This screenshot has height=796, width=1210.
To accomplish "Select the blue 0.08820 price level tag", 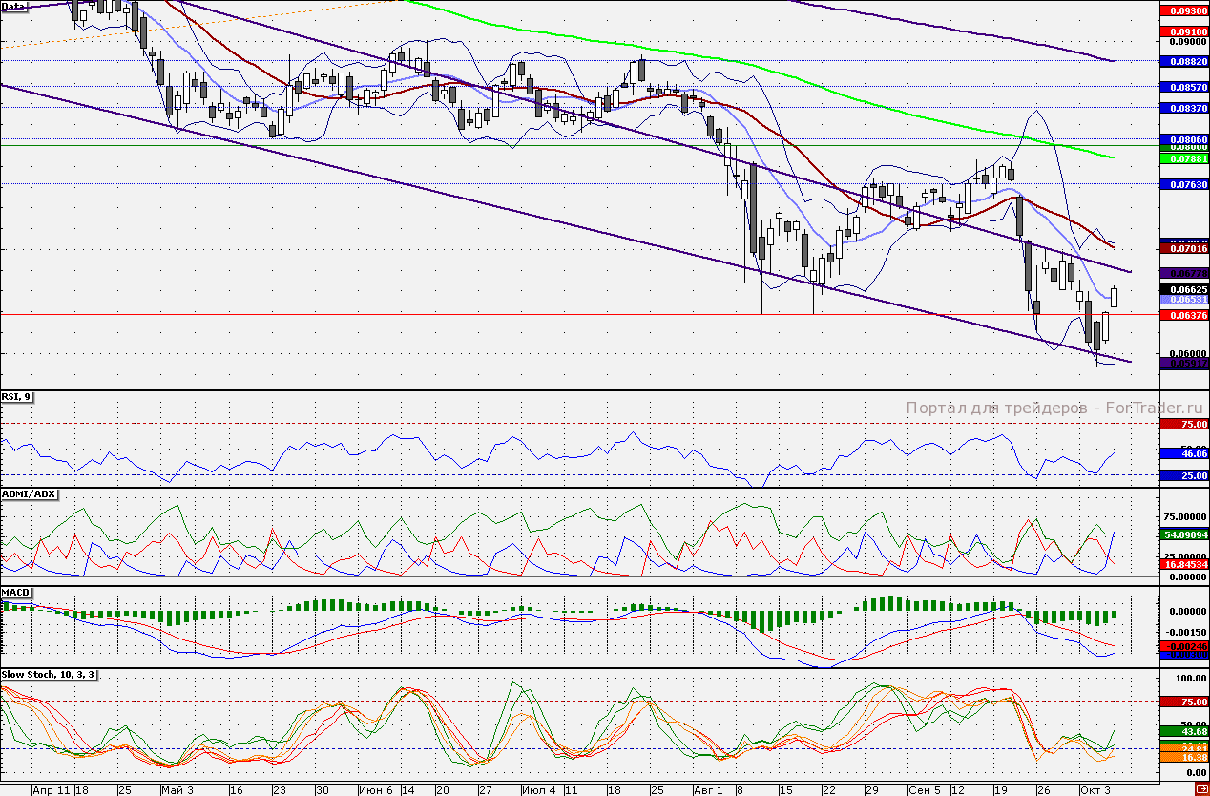I will coord(1182,61).
